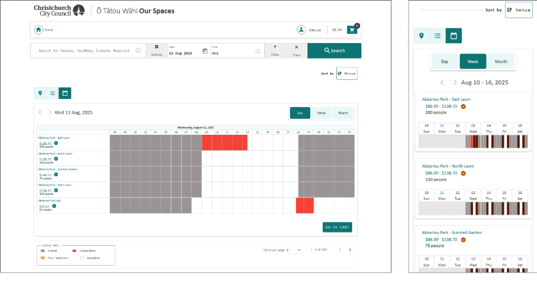This screenshot has height=301, width=537.
Task: Open the Filter funnel icon
Action: [x=275, y=47]
